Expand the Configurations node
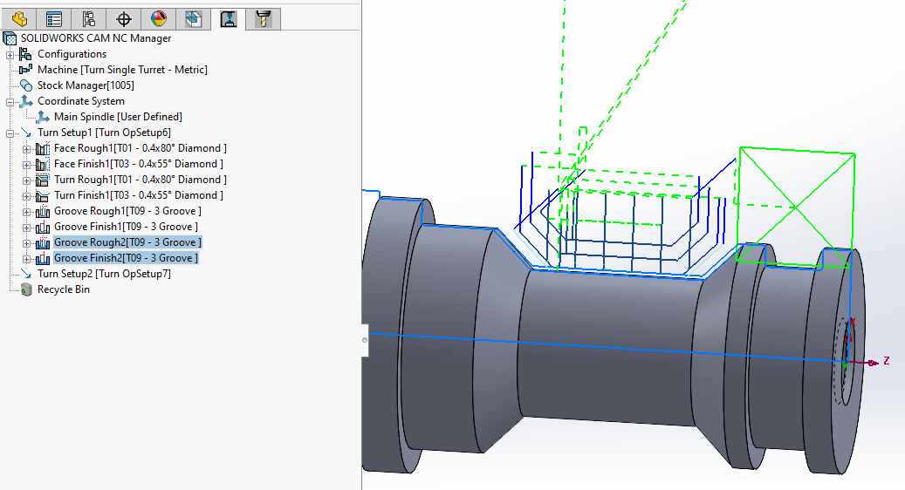The width and height of the screenshot is (905, 490). 10,54
